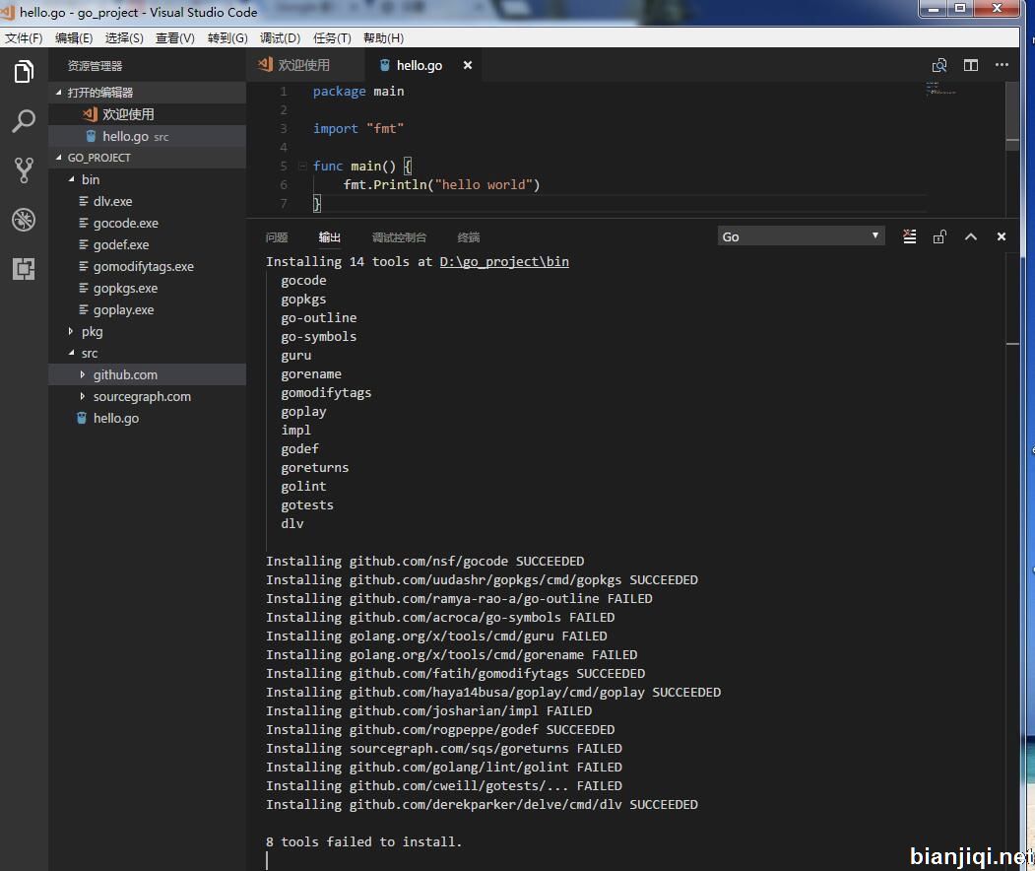Collapse the src folder
Image resolution: width=1035 pixels, height=871 pixels.
147,353
